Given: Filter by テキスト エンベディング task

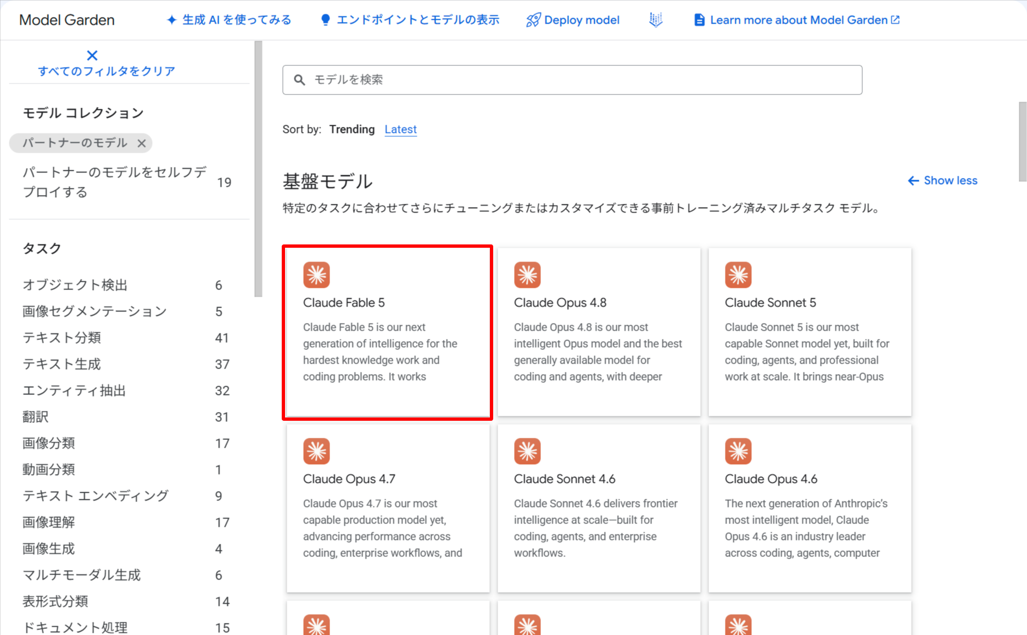Looking at the screenshot, I should pos(96,496).
